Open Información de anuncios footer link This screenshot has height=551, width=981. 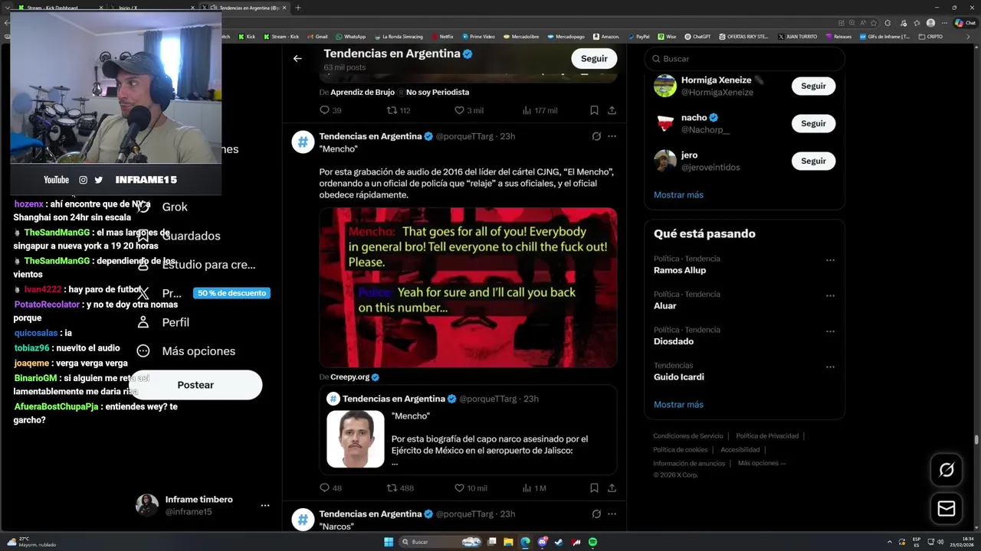pos(689,463)
